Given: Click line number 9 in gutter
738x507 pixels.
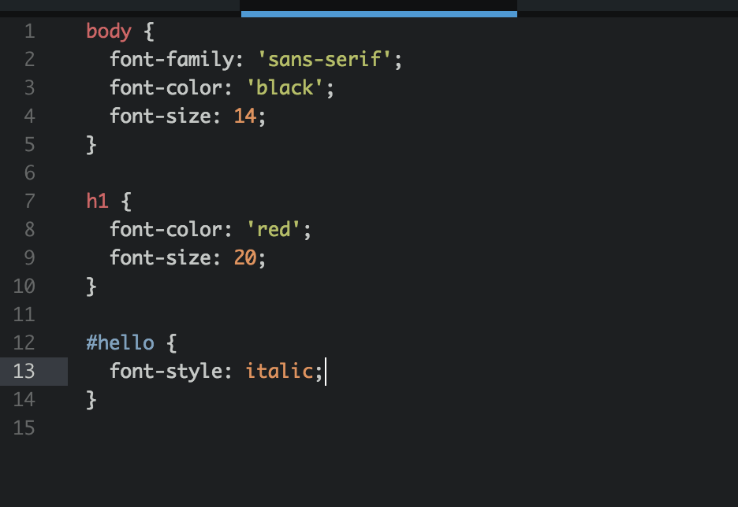Looking at the screenshot, I should pos(30,257).
